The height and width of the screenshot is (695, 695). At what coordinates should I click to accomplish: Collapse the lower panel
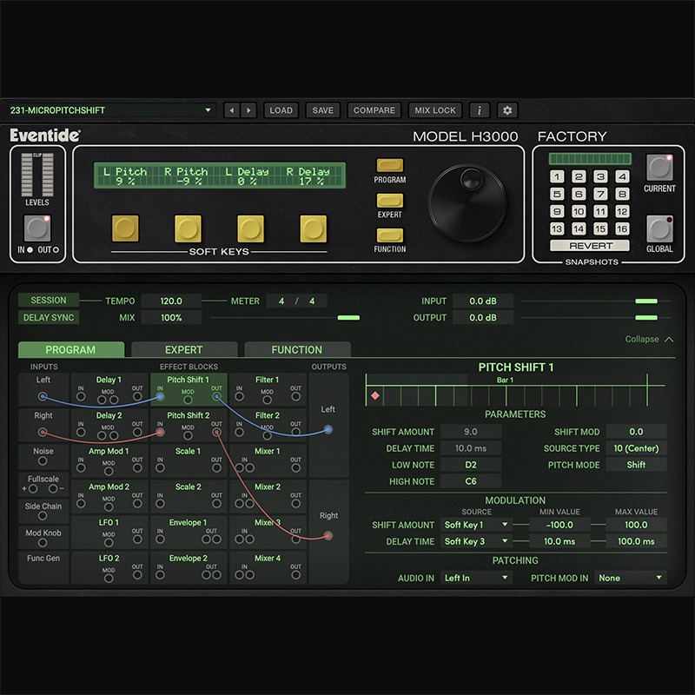point(649,339)
